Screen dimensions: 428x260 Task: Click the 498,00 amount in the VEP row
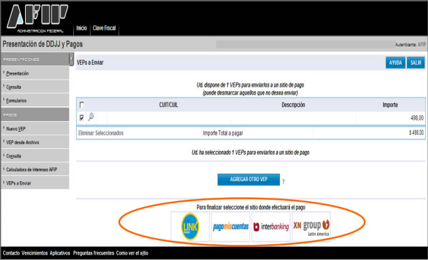pos(417,118)
